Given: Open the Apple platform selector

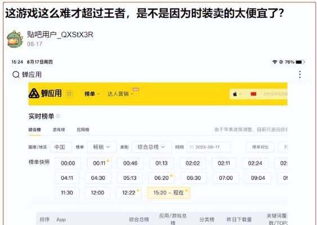Looking at the screenshot, I should [237, 94].
